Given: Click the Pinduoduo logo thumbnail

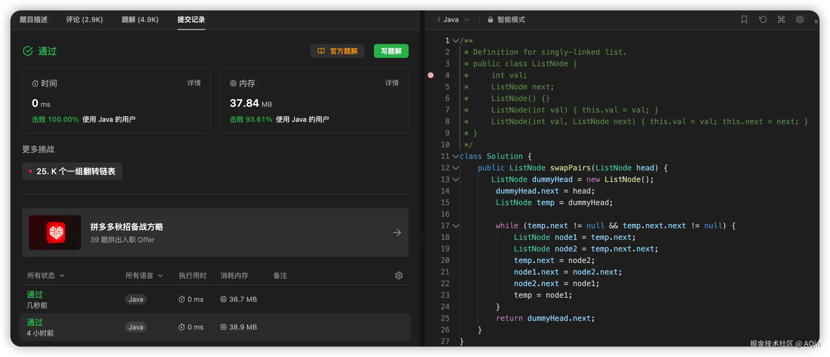Looking at the screenshot, I should tap(55, 233).
